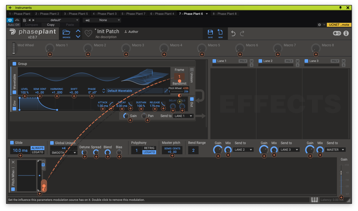Close the Pitch Wheel modulator
This screenshot has height=211, width=358.
(13, 162)
